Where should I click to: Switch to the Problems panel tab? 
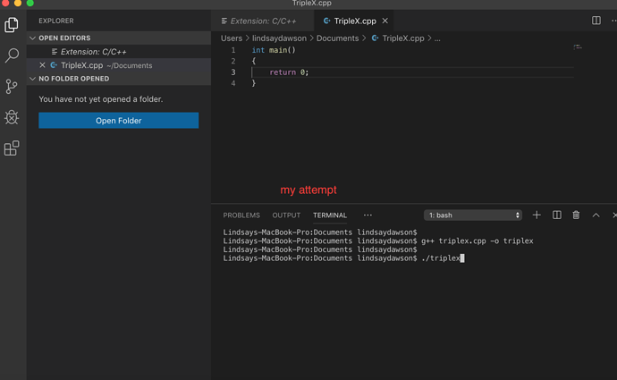[x=241, y=215]
